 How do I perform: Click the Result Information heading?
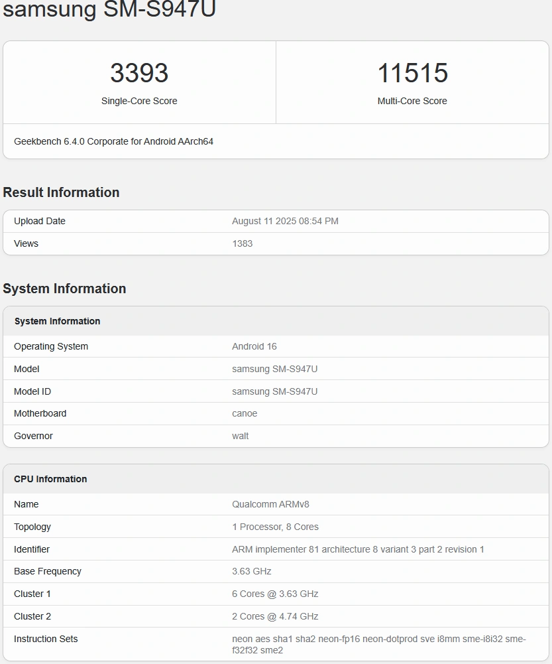[61, 192]
